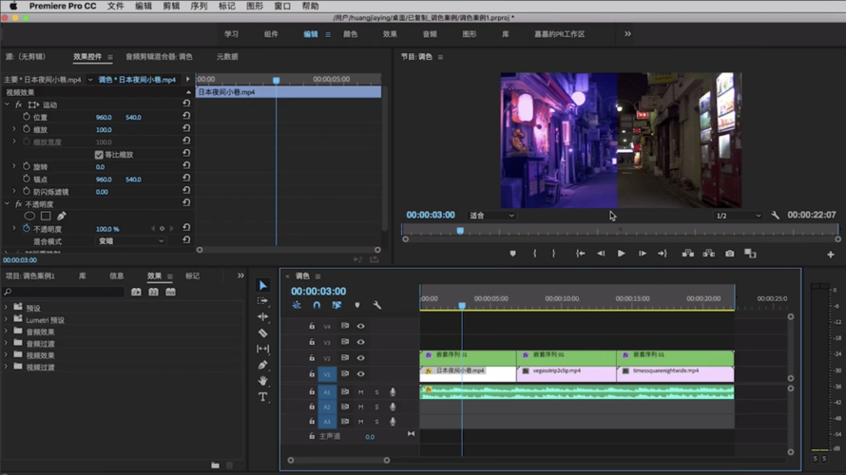Choose the Hand tool

point(263,381)
